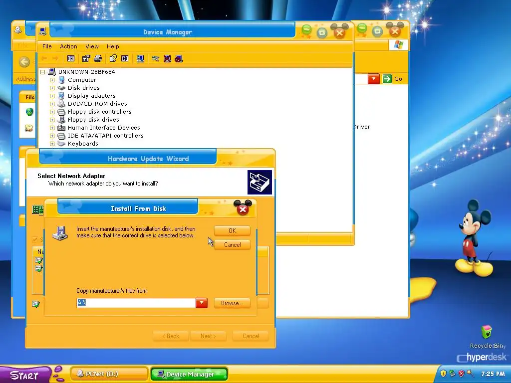Click the Help question-mark toolbar icon

coord(113,59)
